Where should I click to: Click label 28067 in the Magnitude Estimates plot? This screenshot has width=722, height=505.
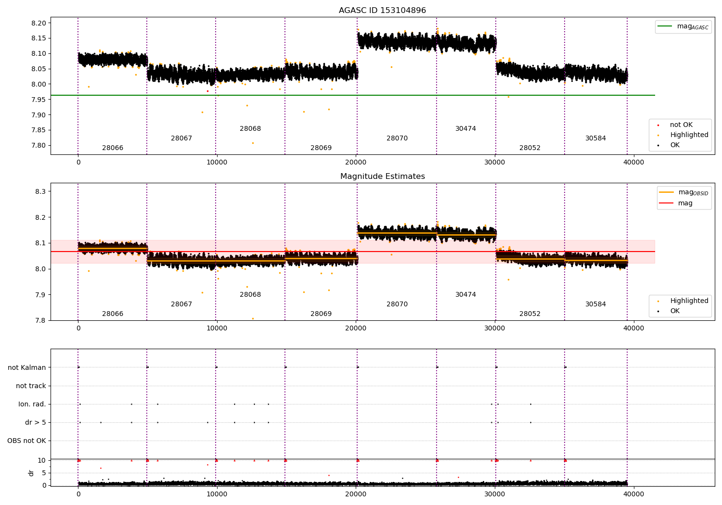181,304
